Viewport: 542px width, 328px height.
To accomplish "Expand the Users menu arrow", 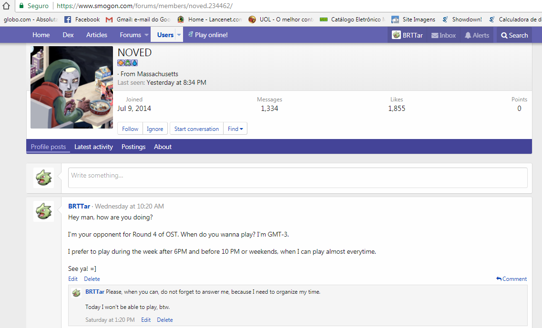I will click(179, 35).
